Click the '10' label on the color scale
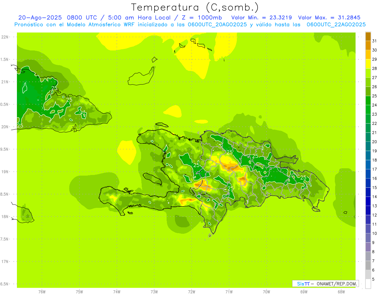This screenshot has height=296, width=383. tap(375, 233)
